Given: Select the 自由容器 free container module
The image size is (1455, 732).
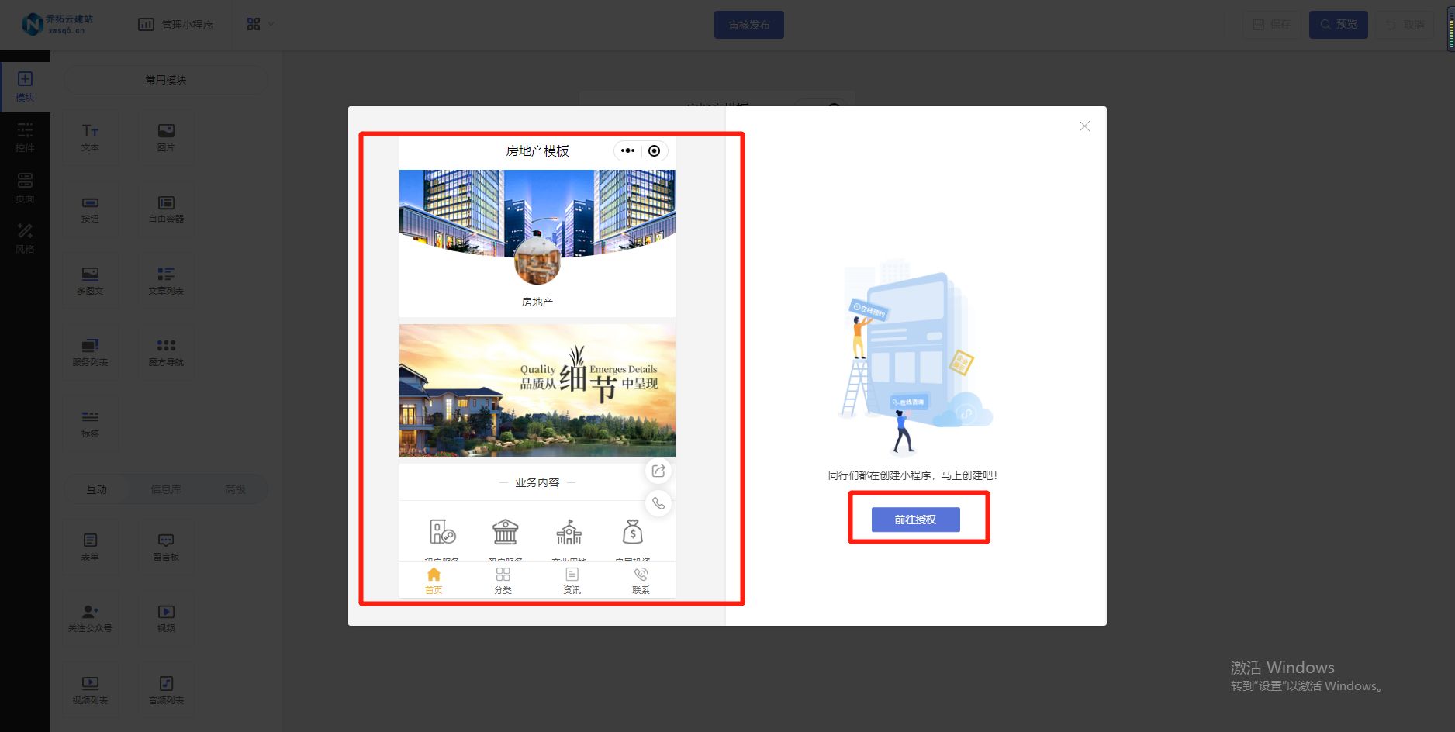Looking at the screenshot, I should point(166,209).
